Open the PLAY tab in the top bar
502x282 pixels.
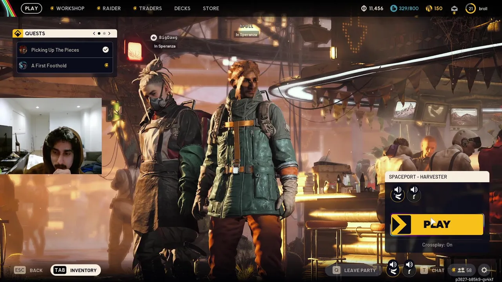[31, 8]
